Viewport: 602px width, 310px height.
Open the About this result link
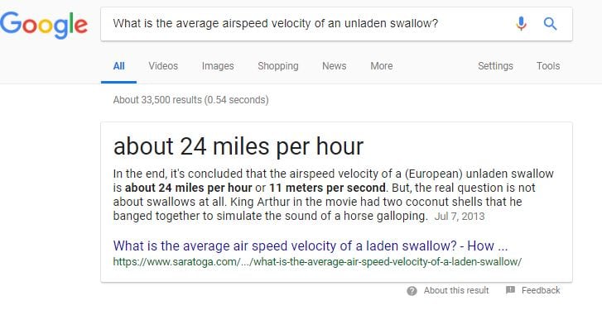[x=456, y=290]
